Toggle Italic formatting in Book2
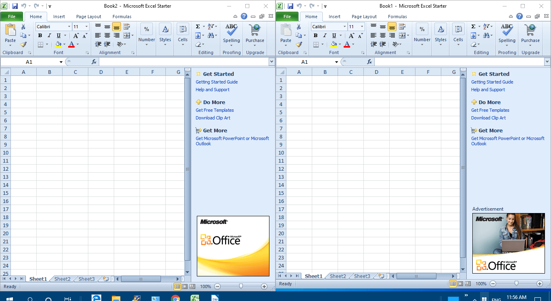Screen dimensions: 551x301 49,36
